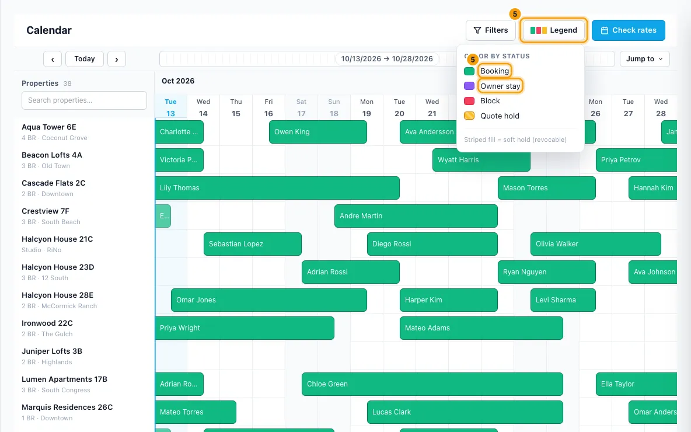
Task: Select the Quote hold legend entry
Action: (x=500, y=116)
